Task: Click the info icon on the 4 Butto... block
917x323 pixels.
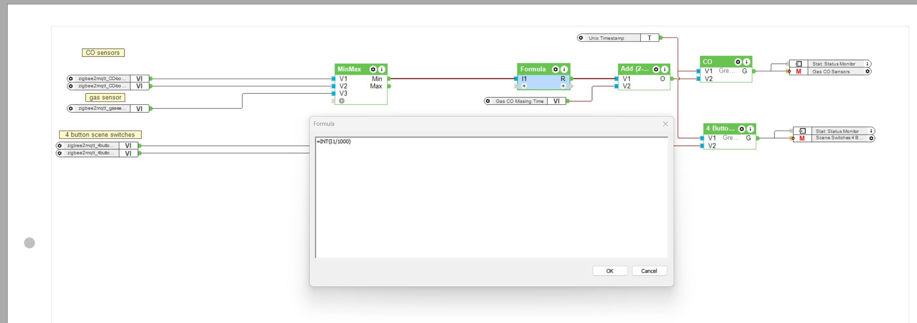Action: (x=751, y=129)
